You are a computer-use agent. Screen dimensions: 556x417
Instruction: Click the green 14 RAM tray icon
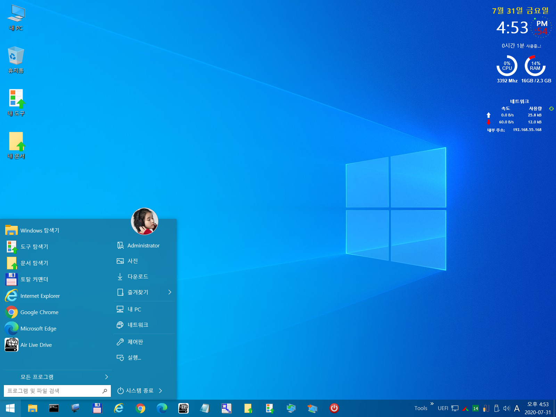(476, 408)
